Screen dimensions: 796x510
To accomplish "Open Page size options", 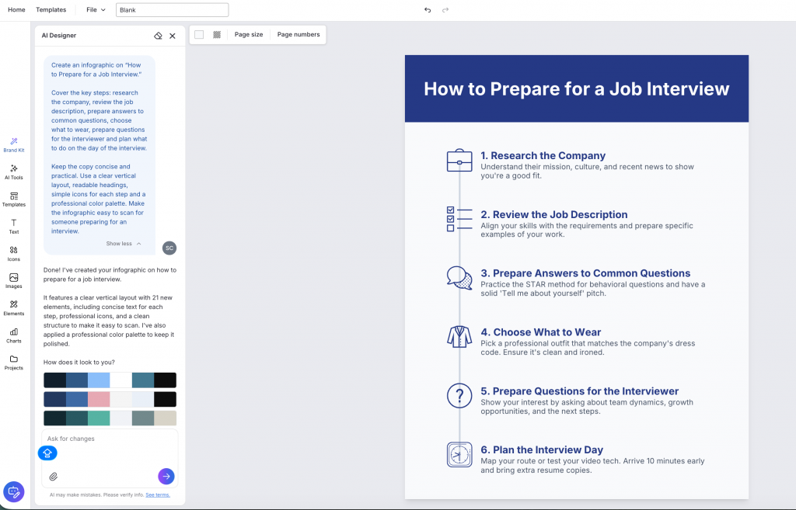I will [x=249, y=34].
